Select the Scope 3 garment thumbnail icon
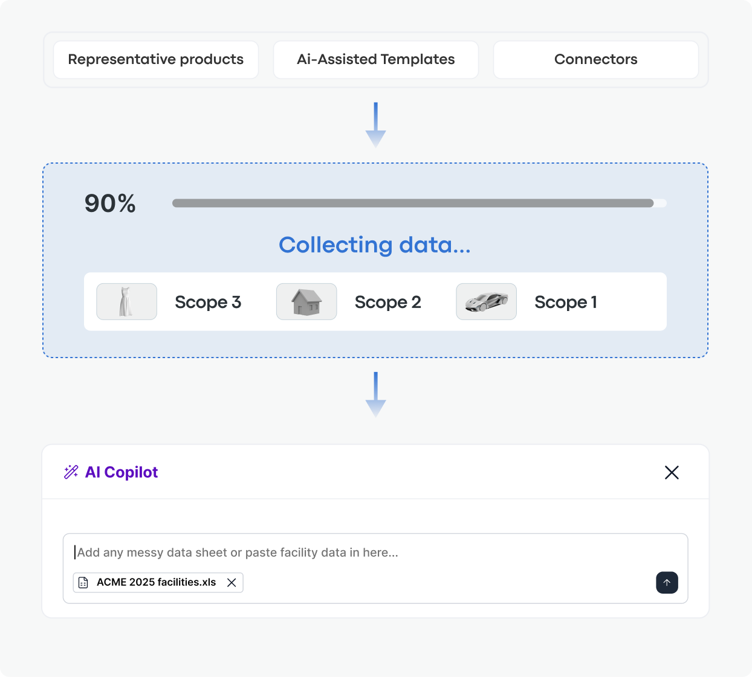 (x=126, y=301)
